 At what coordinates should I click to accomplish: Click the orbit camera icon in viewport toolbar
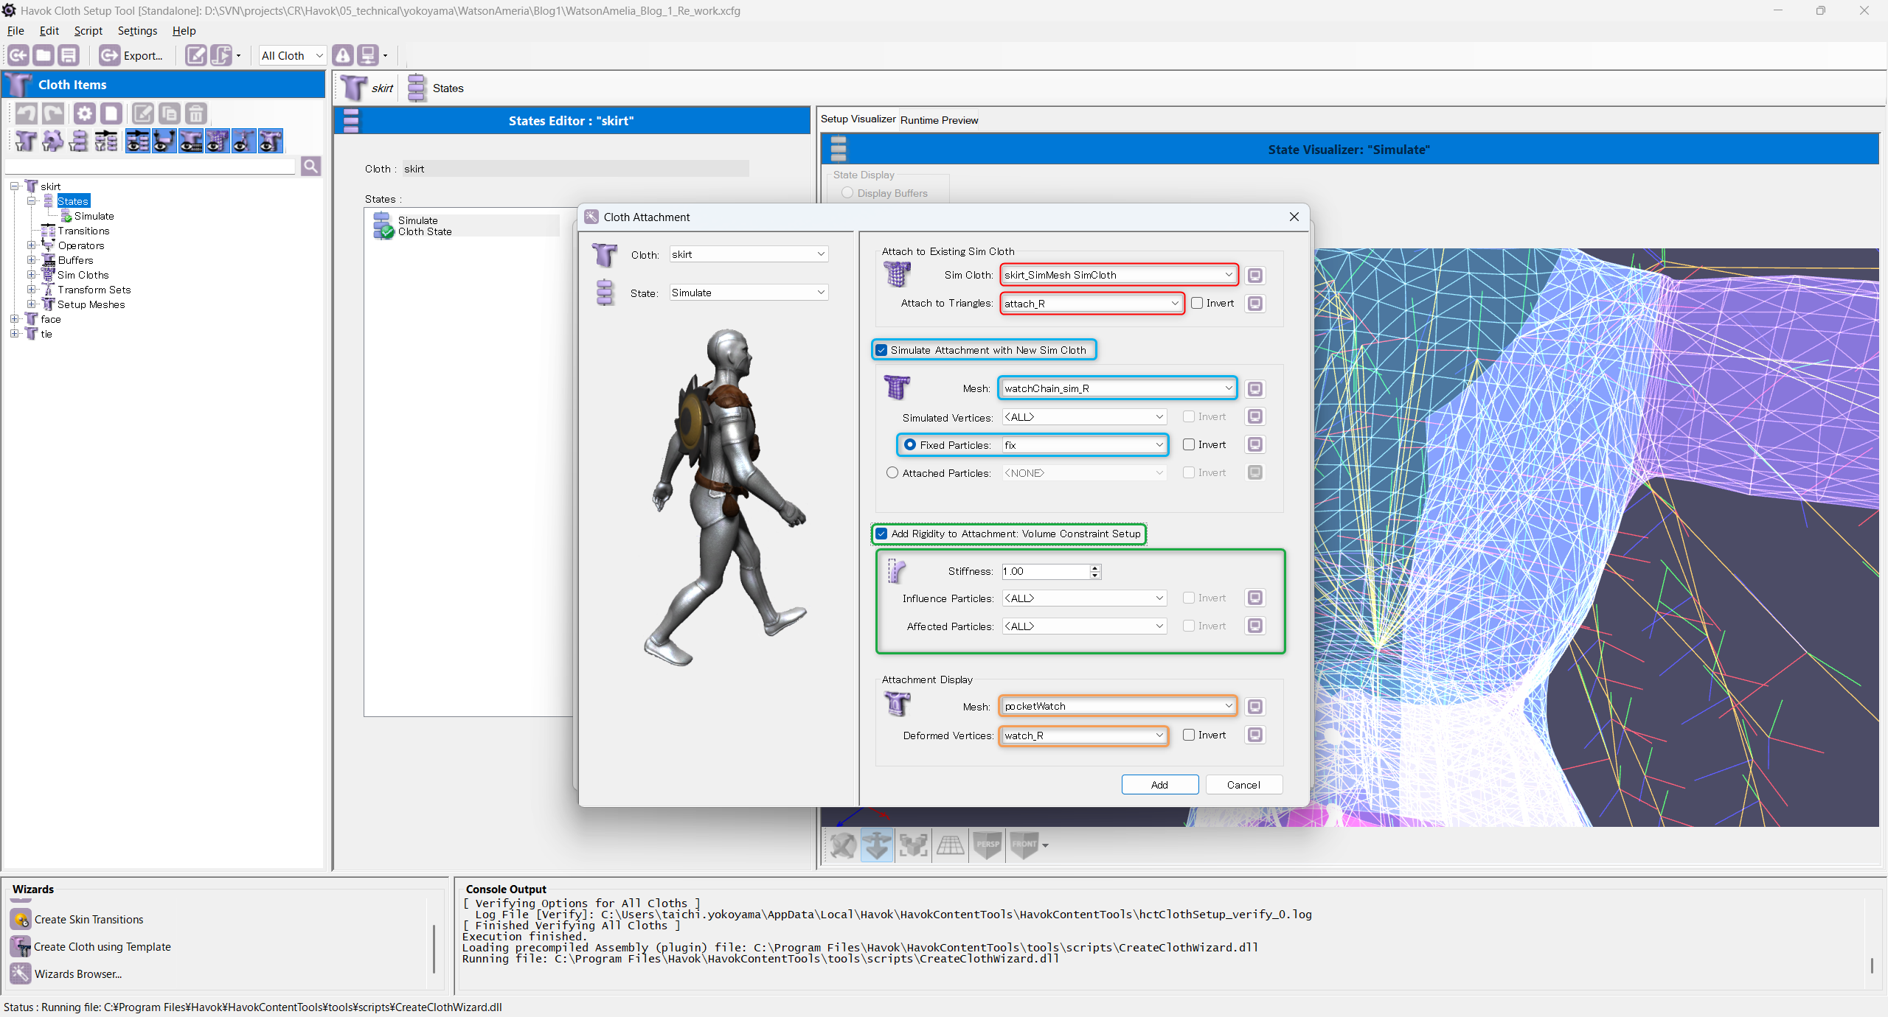(x=842, y=845)
